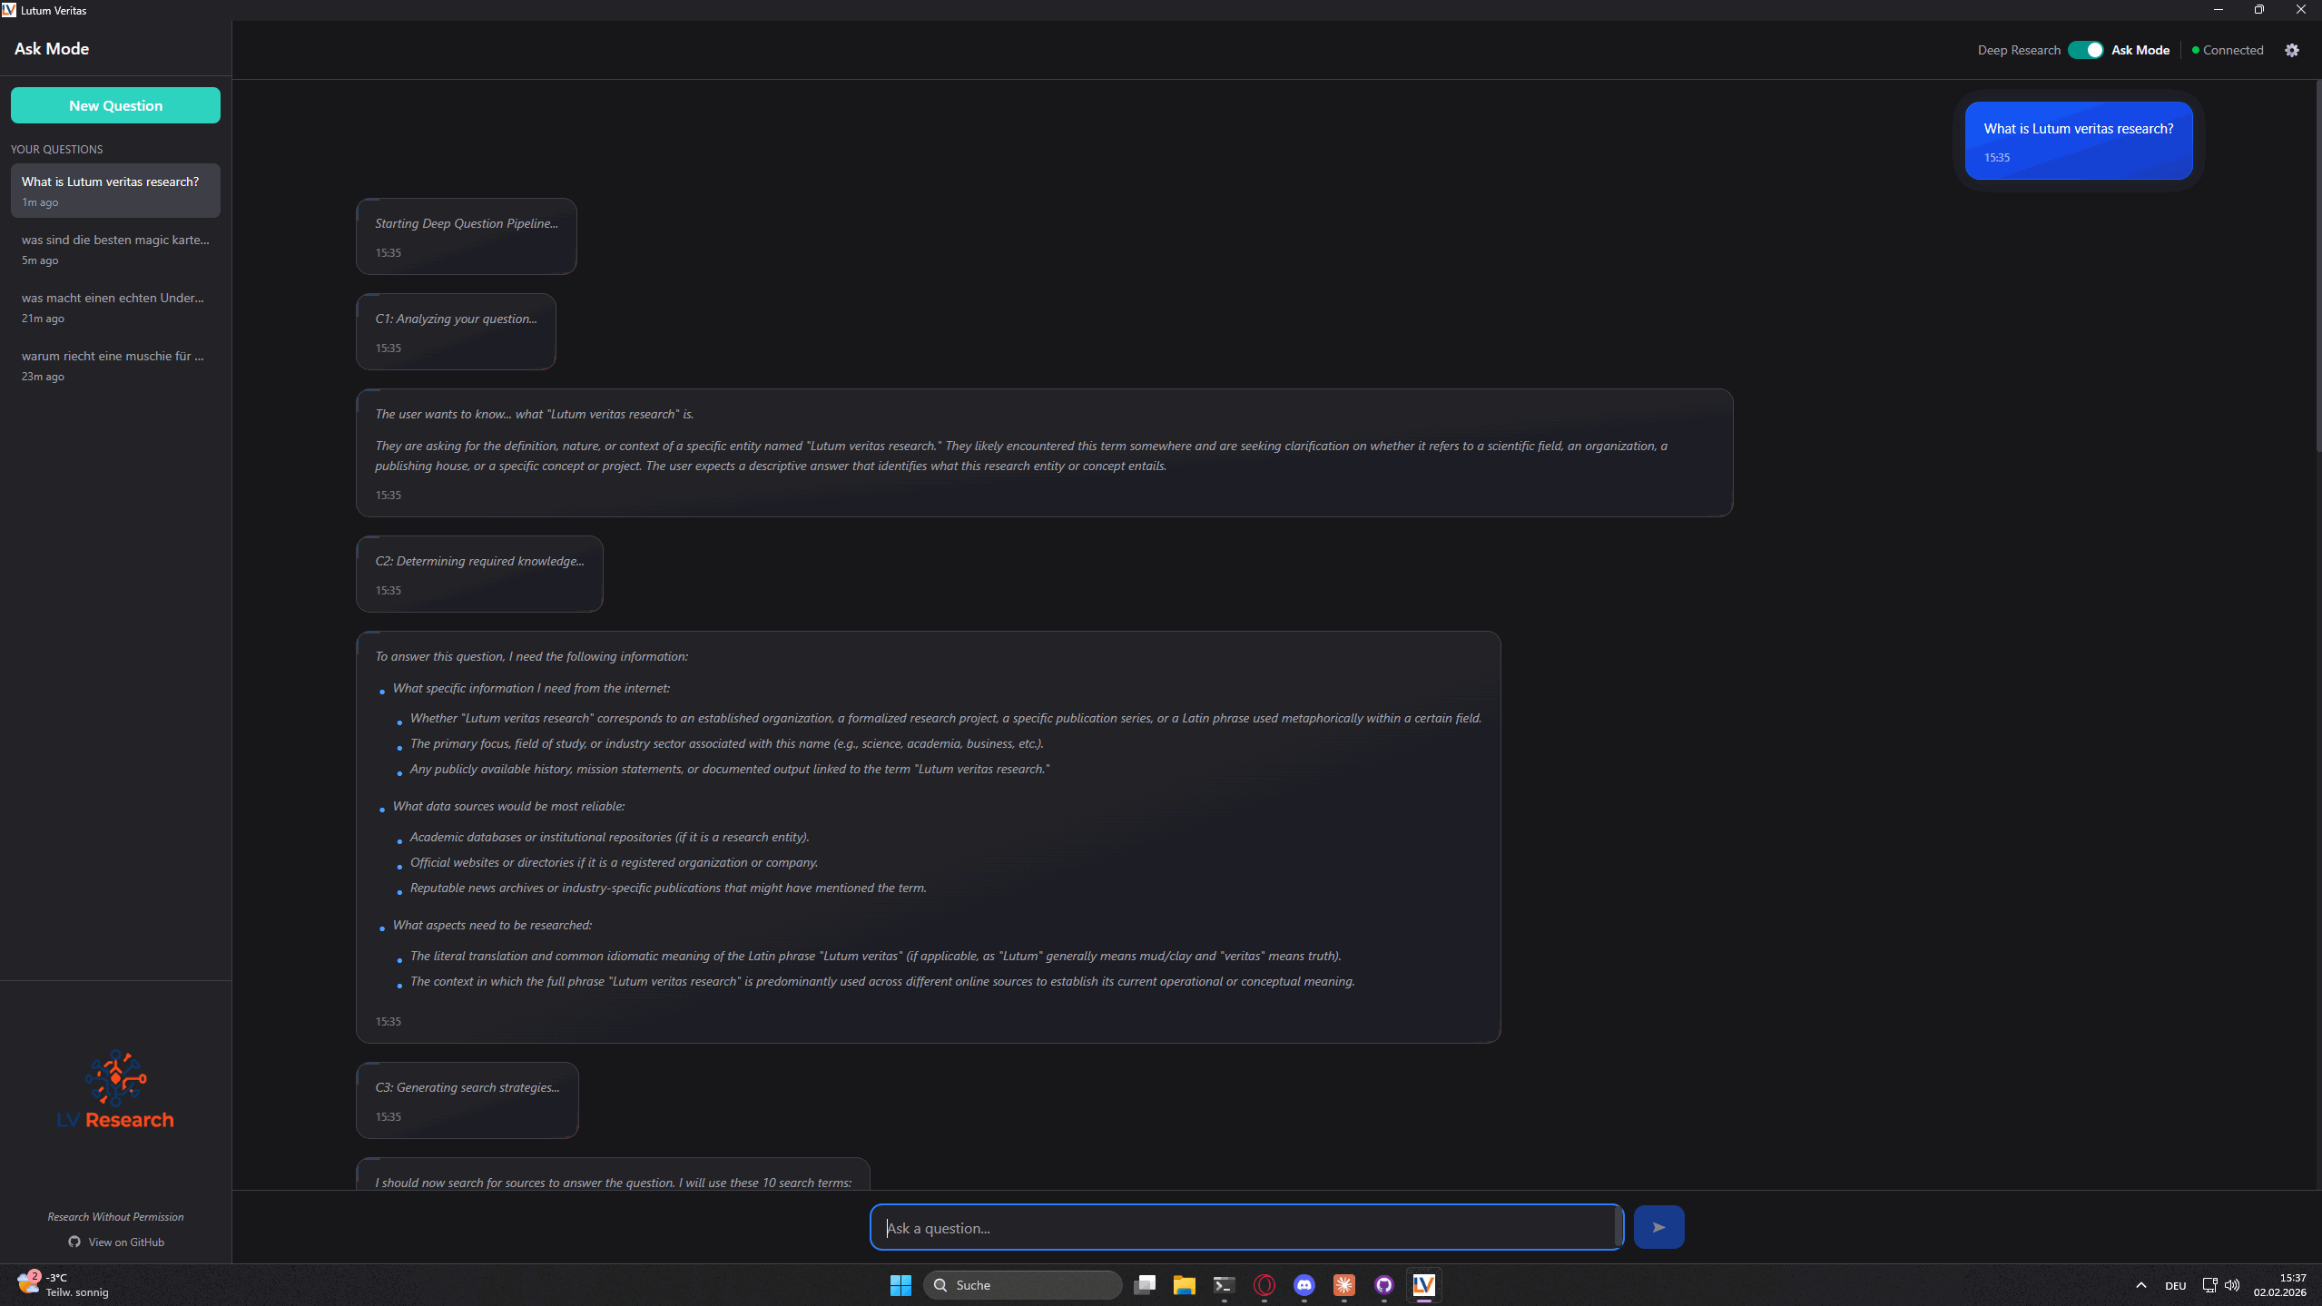The width and height of the screenshot is (2322, 1306).
Task: Open settings via the gear icon
Action: coord(2292,50)
